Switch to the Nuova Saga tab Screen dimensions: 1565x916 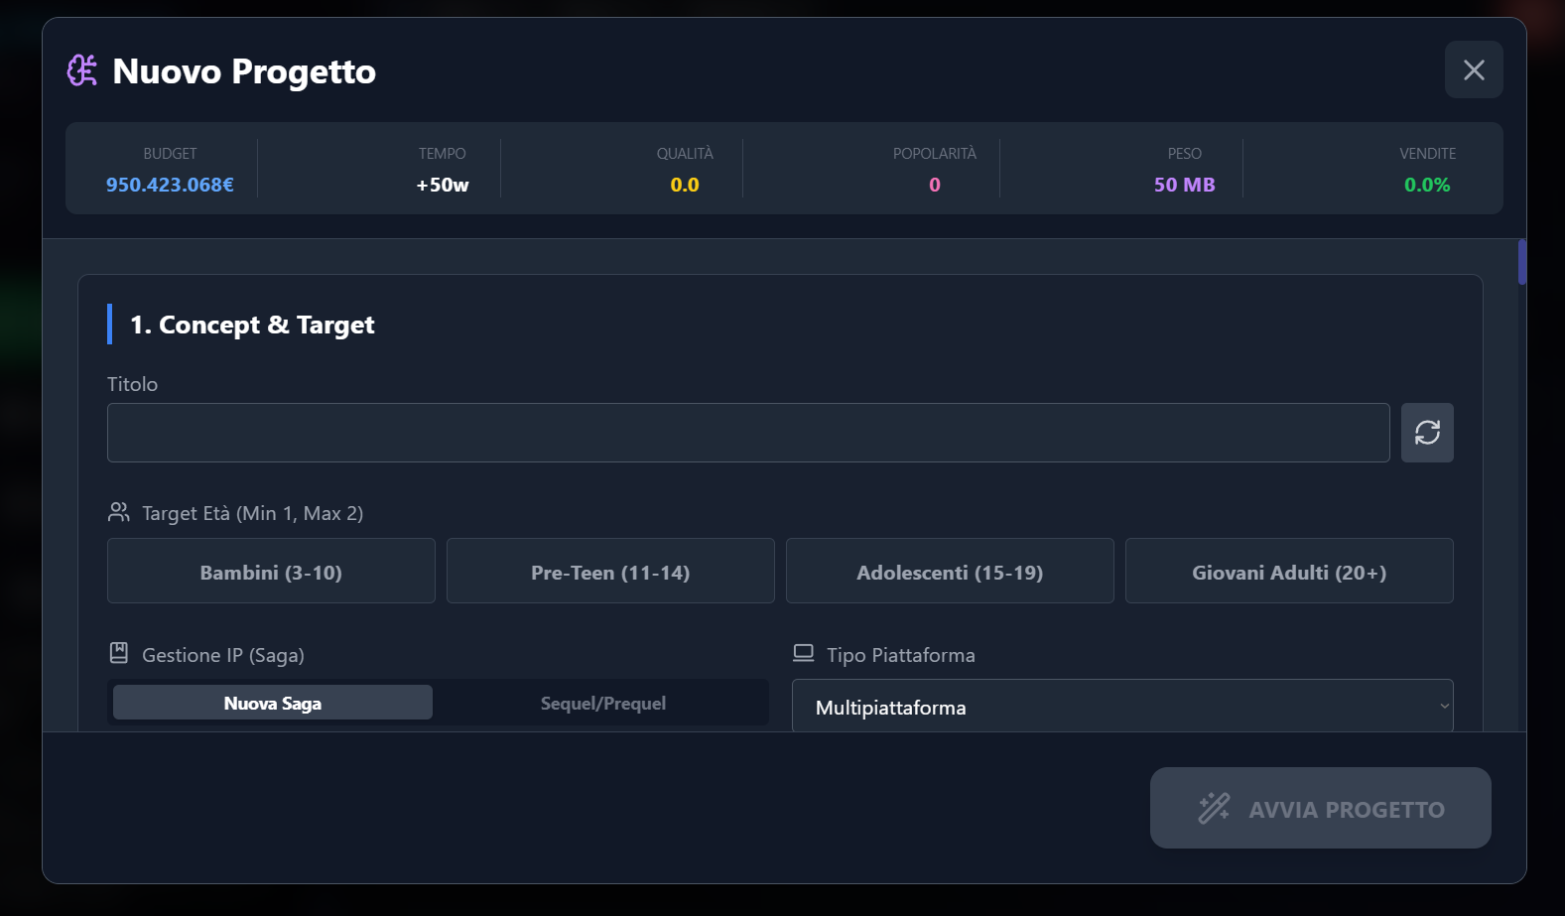pyautogui.click(x=273, y=703)
